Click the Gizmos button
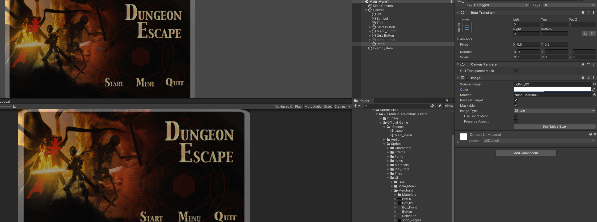The width and height of the screenshot is (597, 222). [x=340, y=107]
